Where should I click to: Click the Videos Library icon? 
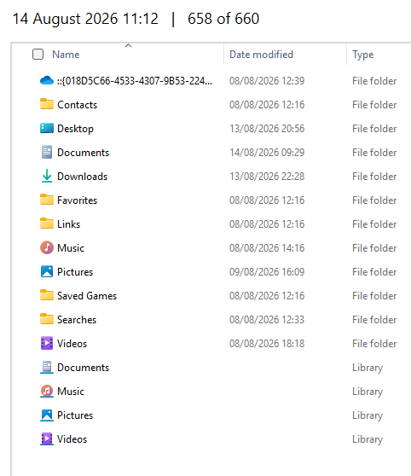click(47, 439)
